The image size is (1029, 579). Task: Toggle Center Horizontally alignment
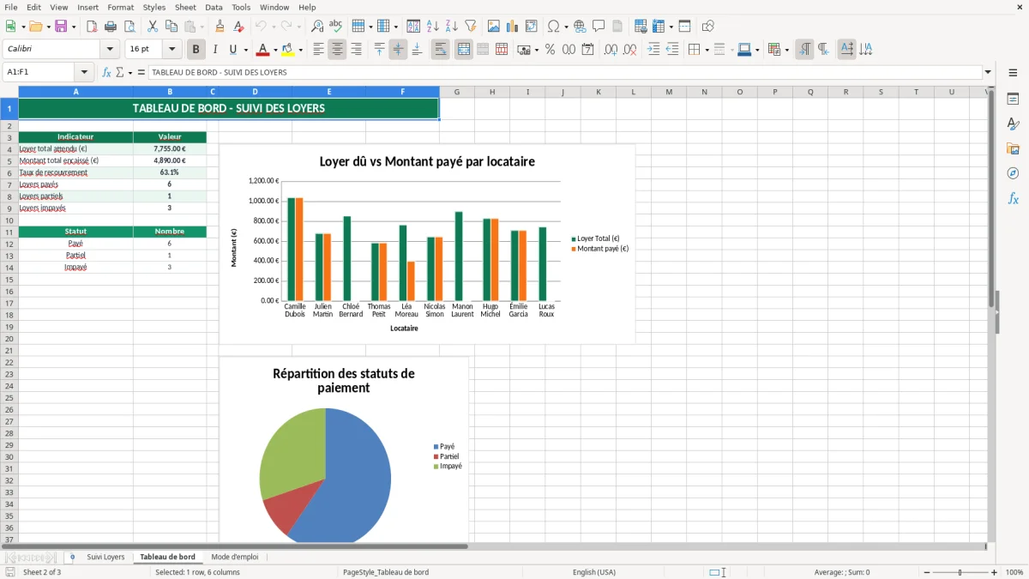point(337,50)
